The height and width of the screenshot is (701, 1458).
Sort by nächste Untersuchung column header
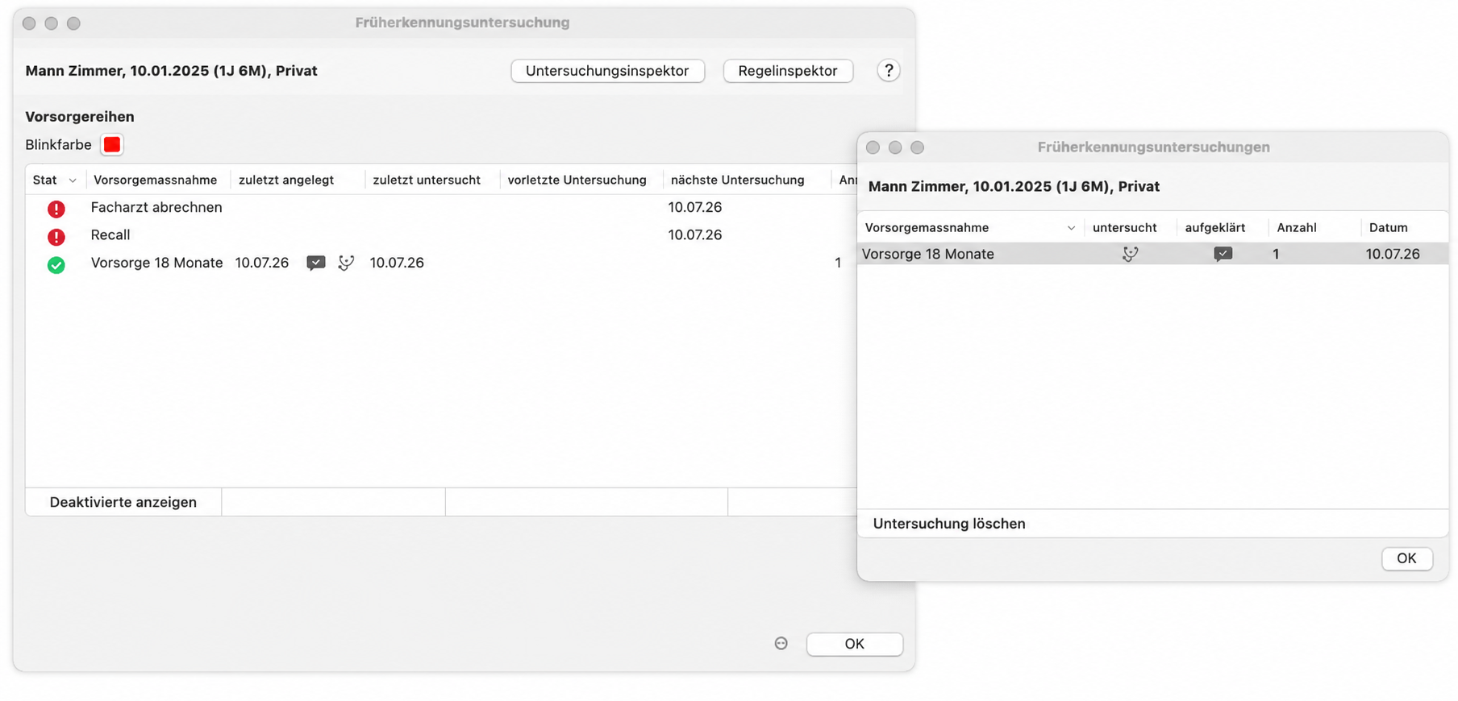coord(737,180)
